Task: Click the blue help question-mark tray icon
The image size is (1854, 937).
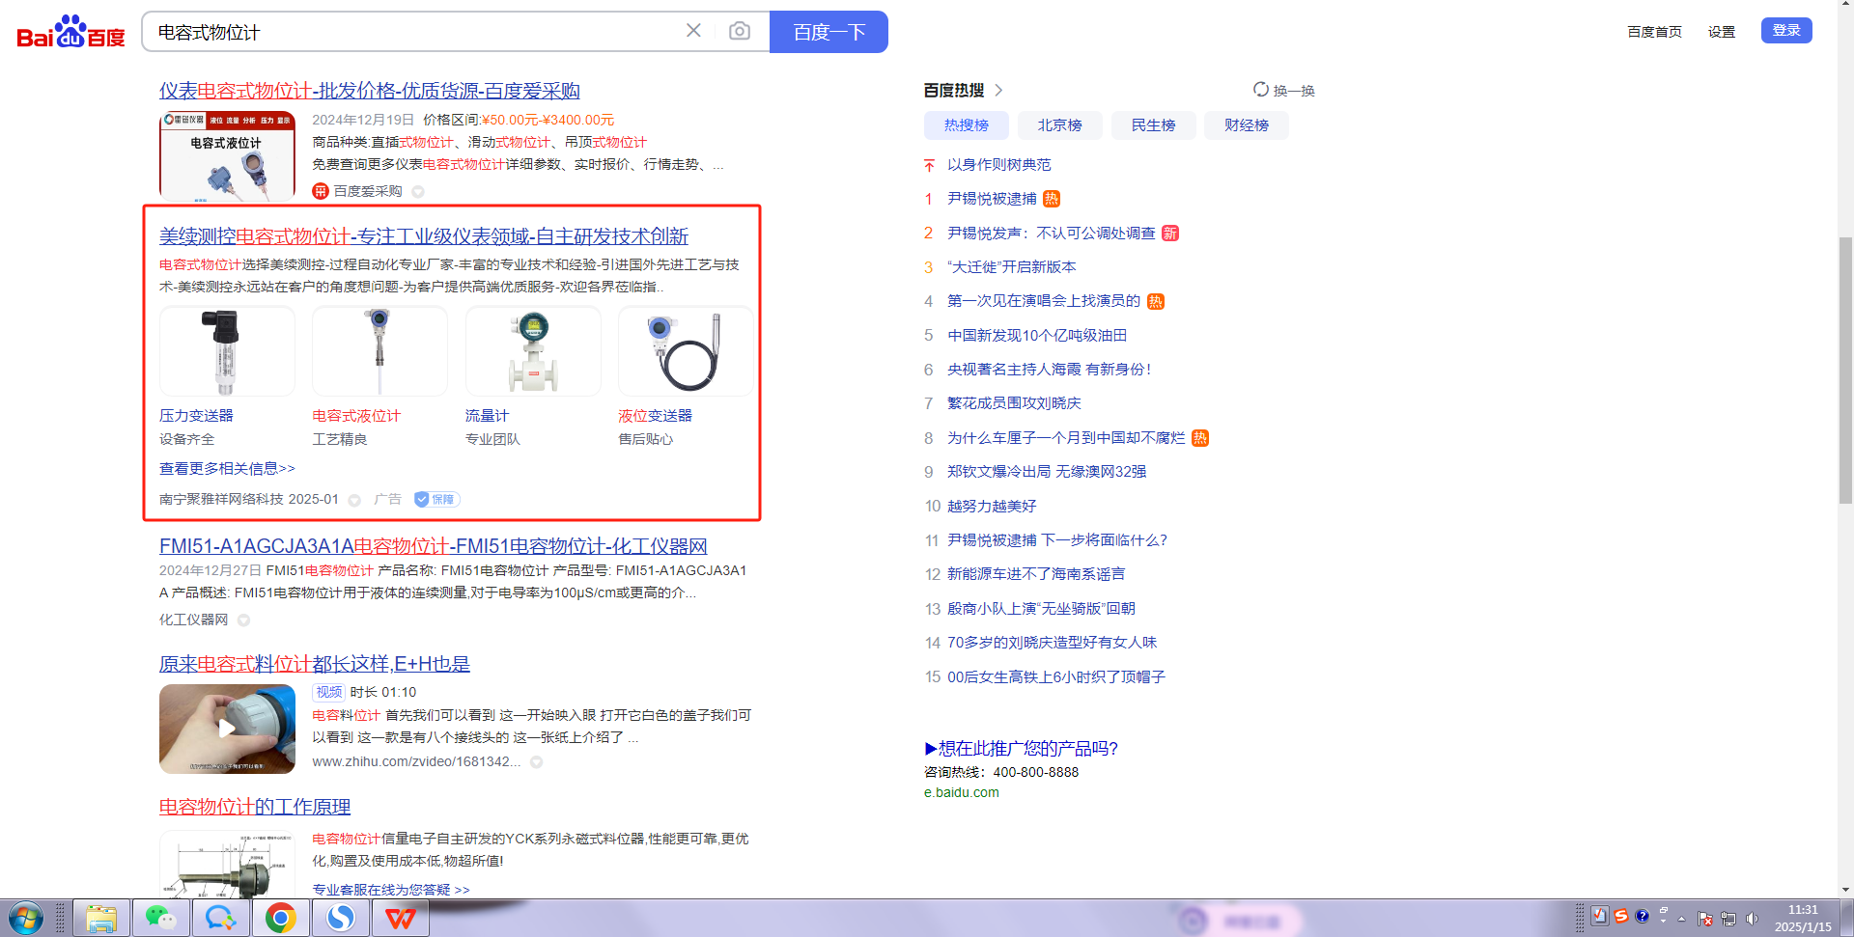Action: 1642,916
